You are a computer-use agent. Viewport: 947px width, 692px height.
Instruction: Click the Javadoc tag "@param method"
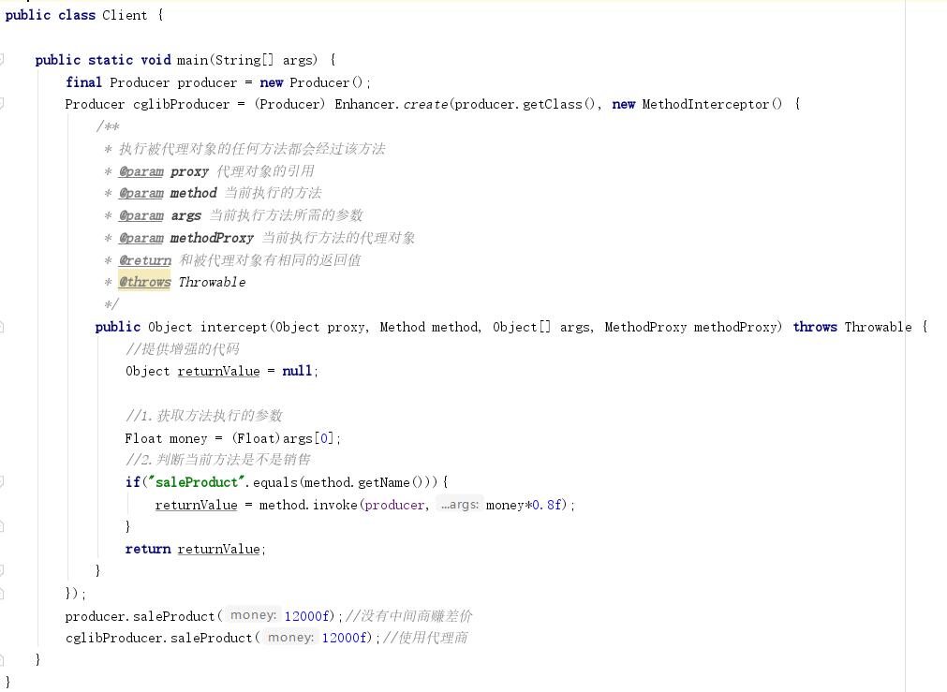[168, 193]
